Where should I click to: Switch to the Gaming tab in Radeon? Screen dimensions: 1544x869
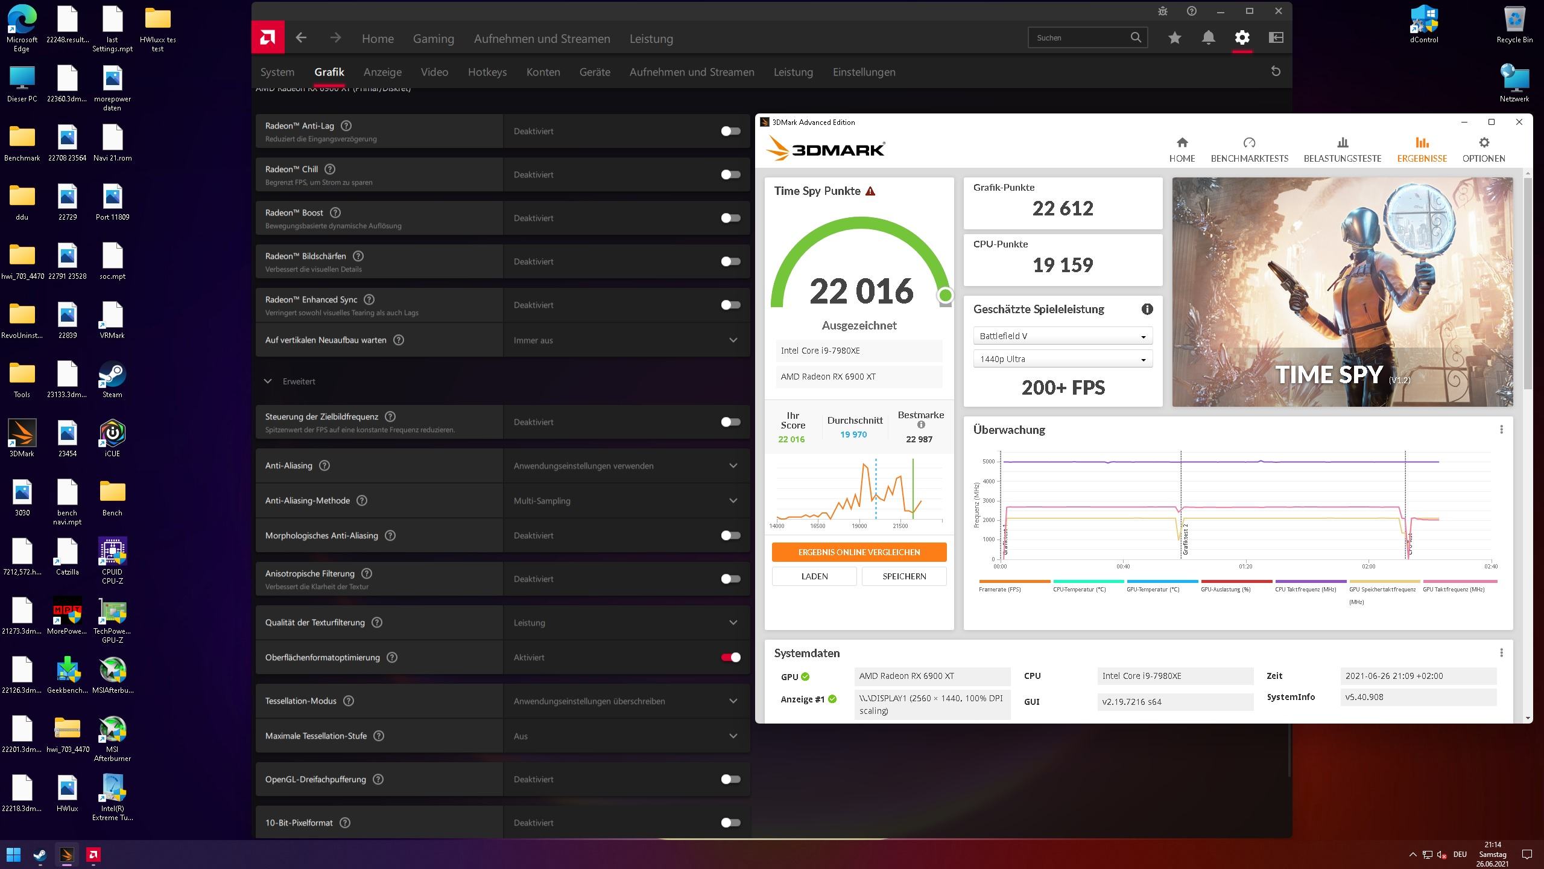(433, 39)
